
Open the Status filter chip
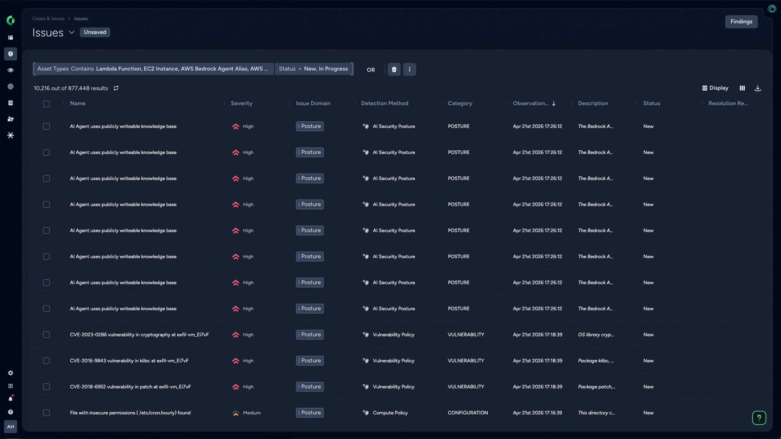click(x=314, y=69)
